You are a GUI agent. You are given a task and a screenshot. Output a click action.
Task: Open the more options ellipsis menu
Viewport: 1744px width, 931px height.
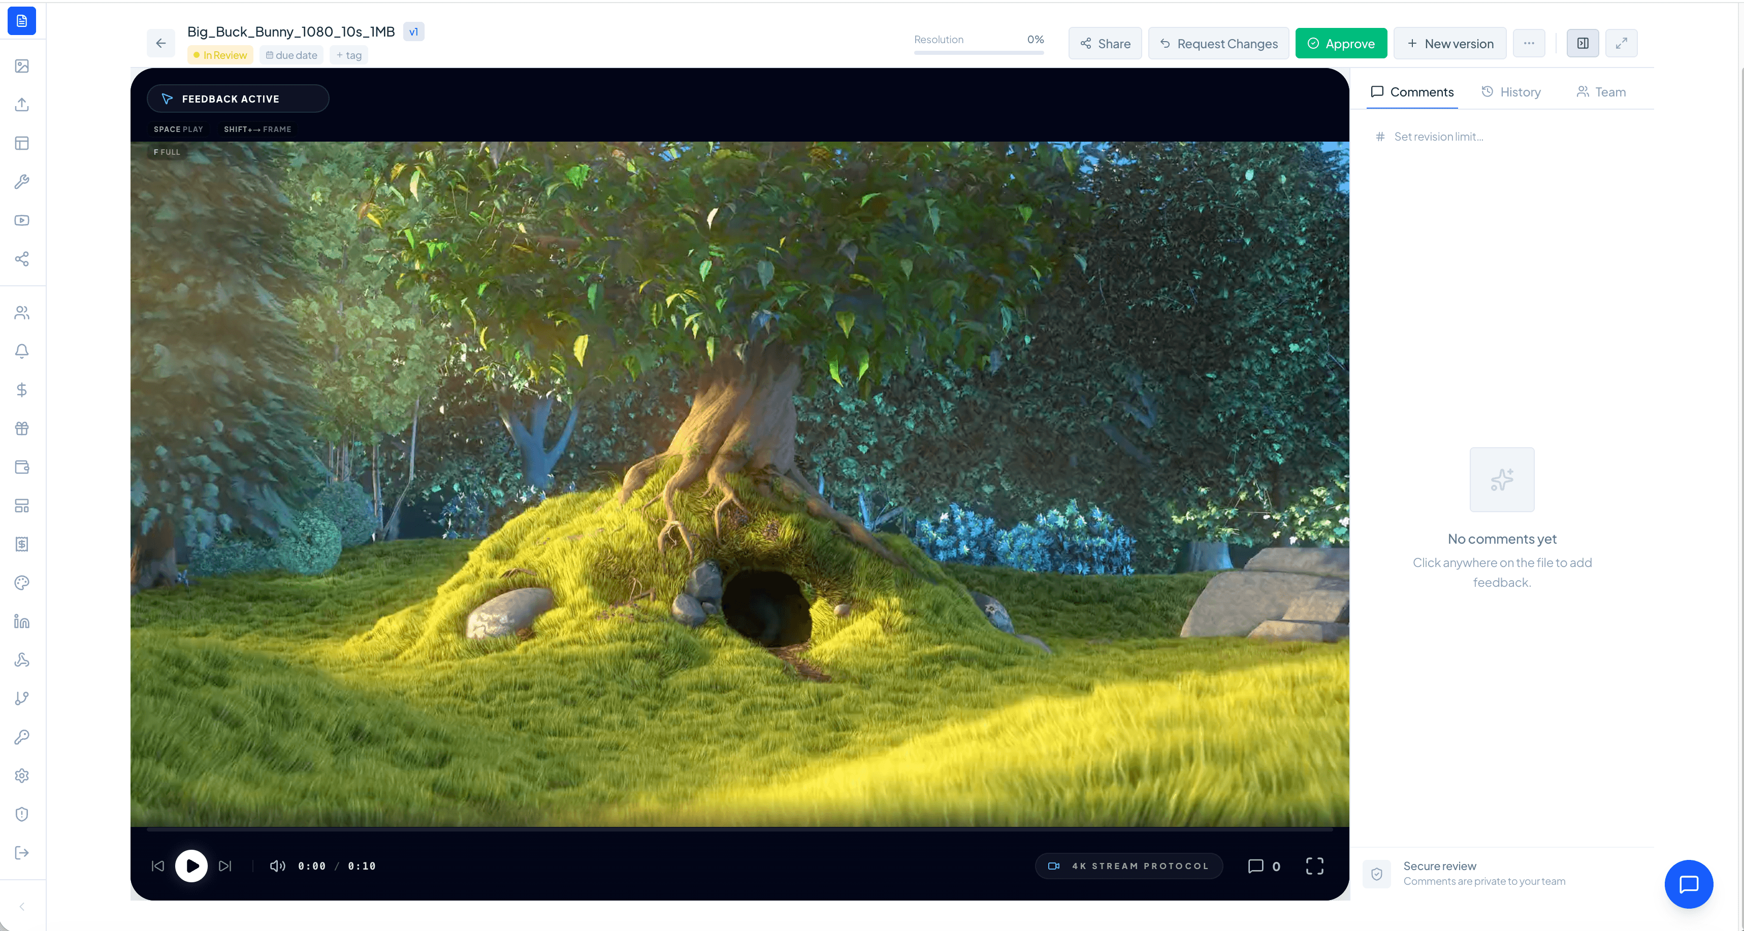pos(1529,43)
